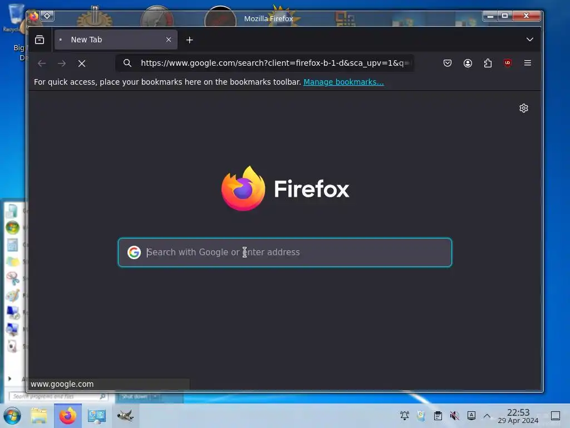Follow the Manage bookmarks link
570x428 pixels.
[343, 82]
